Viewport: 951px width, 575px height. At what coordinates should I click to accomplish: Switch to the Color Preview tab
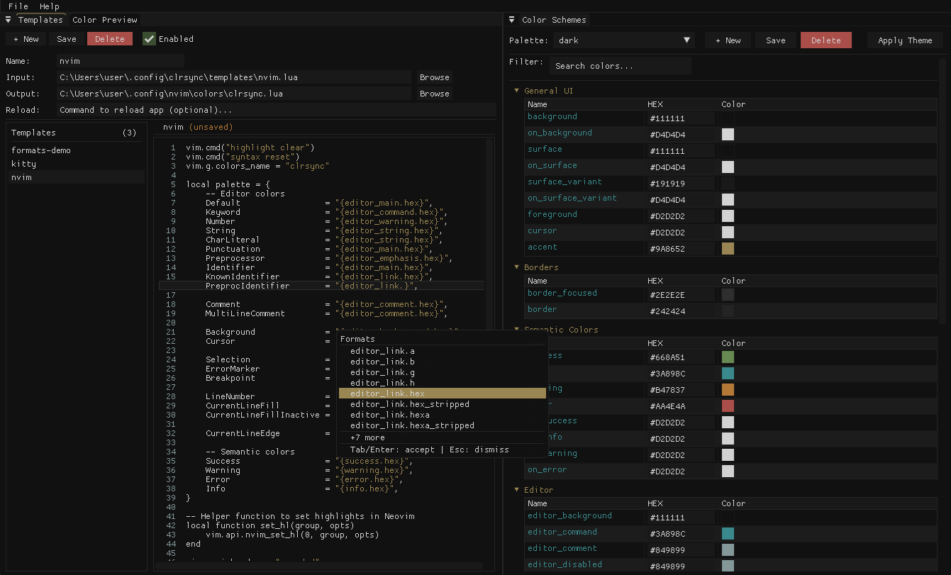[105, 20]
